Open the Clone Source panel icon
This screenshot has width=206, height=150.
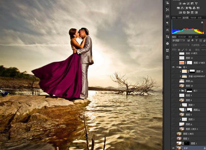click(168, 3)
